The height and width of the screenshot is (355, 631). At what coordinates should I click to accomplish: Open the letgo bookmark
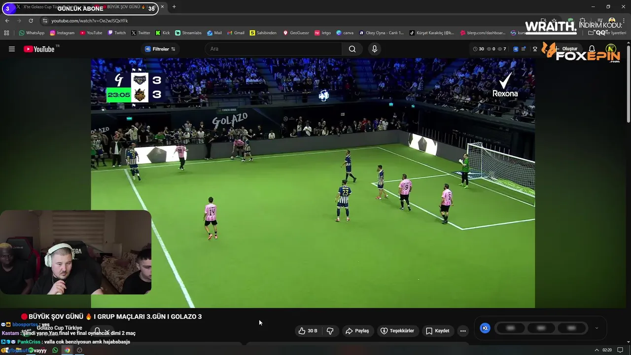tap(323, 33)
